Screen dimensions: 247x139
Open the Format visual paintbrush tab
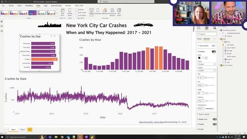pyautogui.click(x=206, y=28)
